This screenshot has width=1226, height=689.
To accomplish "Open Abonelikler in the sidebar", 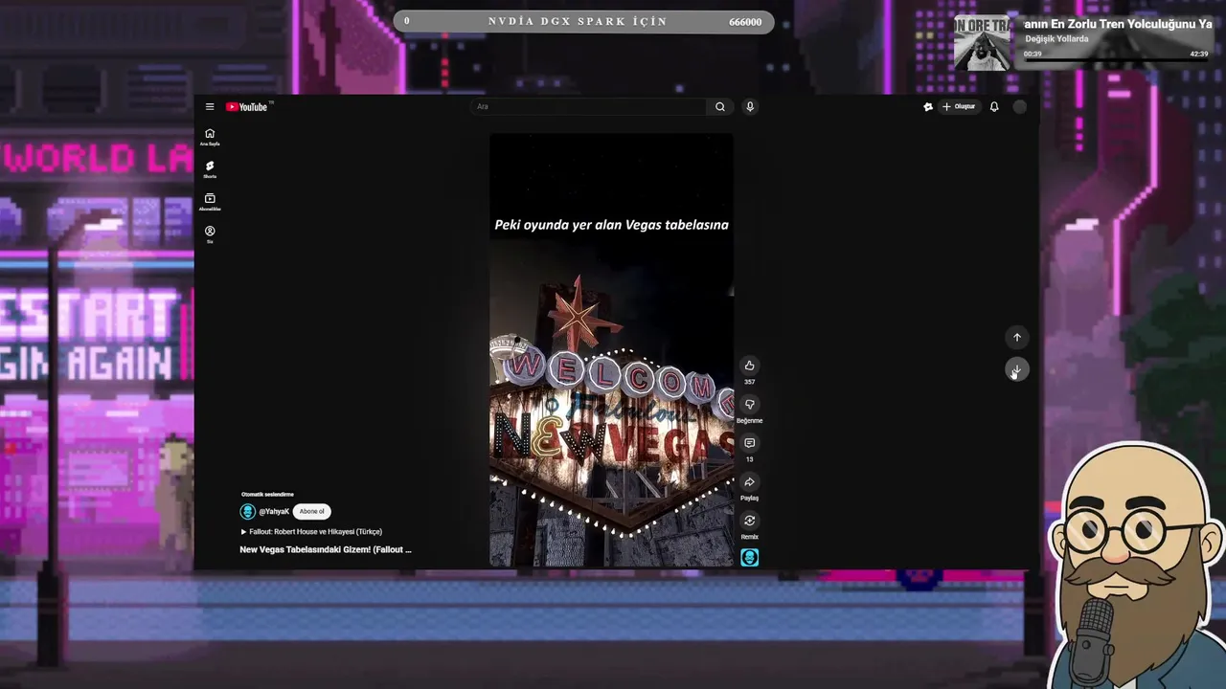I will 210,202.
